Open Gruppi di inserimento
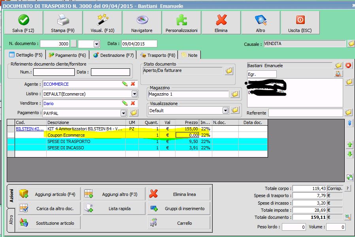Viewport: 355px width, 237px height. coord(179,208)
